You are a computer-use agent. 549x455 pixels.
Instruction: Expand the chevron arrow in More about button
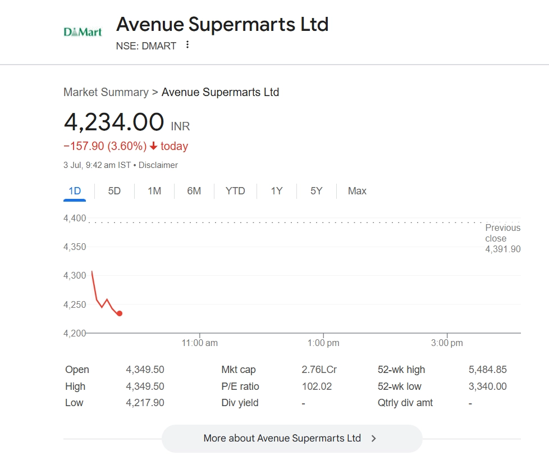[x=374, y=438]
